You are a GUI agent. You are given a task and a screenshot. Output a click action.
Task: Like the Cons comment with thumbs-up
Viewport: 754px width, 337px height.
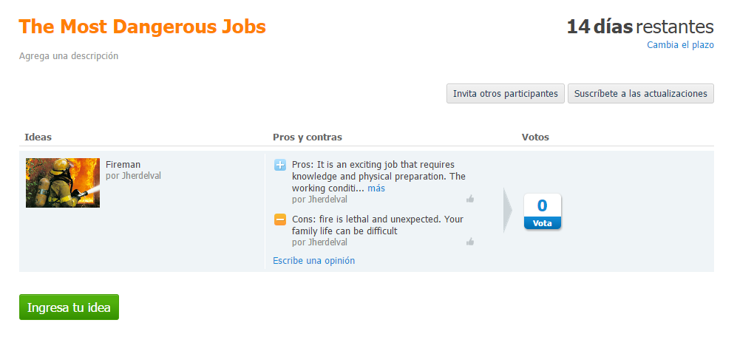click(x=470, y=242)
